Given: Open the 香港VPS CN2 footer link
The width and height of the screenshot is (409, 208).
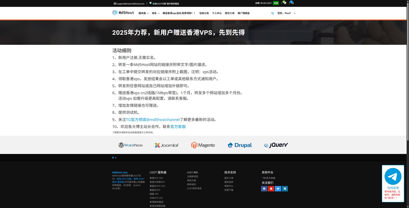Looking at the screenshot, I should (156, 178).
